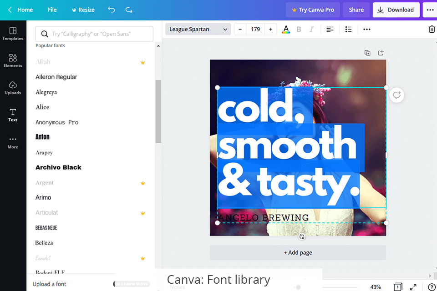Screen dimensions: 437x291
Task: Click the rotate handle below the text
Action: click(x=302, y=237)
